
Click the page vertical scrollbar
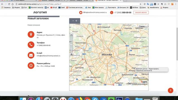pos(177,44)
